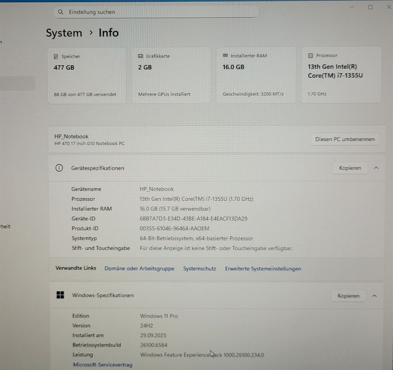
Task: Click the Installierter RAM icon
Action: coord(225,55)
